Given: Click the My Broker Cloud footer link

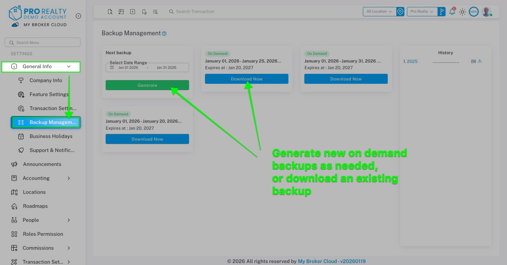Looking at the screenshot, I should click(317, 261).
